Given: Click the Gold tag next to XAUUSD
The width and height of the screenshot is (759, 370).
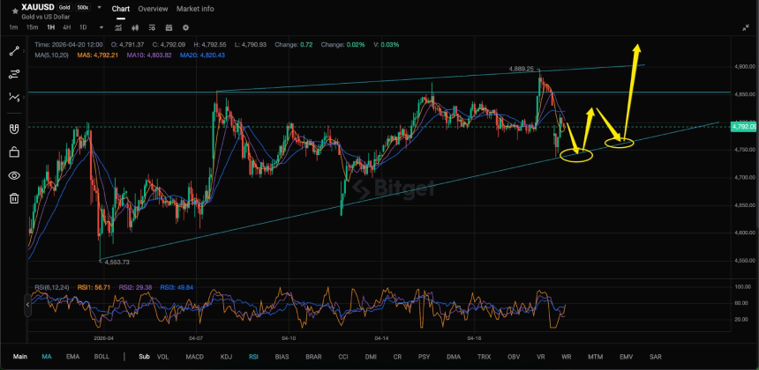Looking at the screenshot, I should 64,8.
